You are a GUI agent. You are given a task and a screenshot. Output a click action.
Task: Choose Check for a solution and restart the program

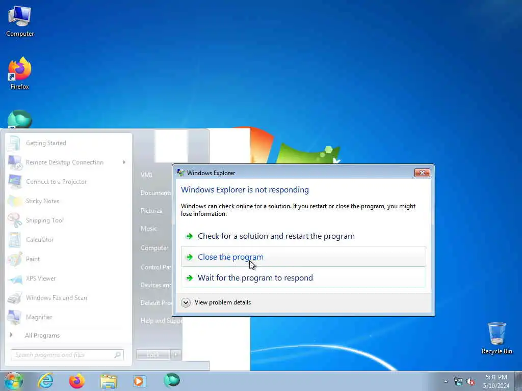pyautogui.click(x=303, y=236)
